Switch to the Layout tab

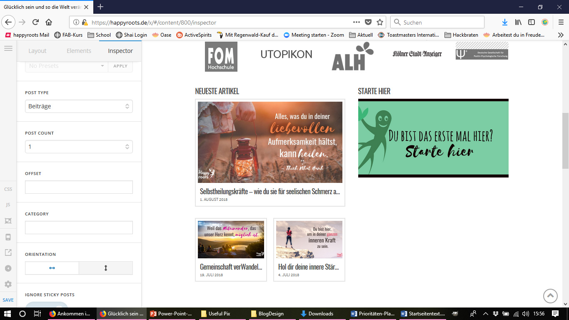[x=37, y=51]
